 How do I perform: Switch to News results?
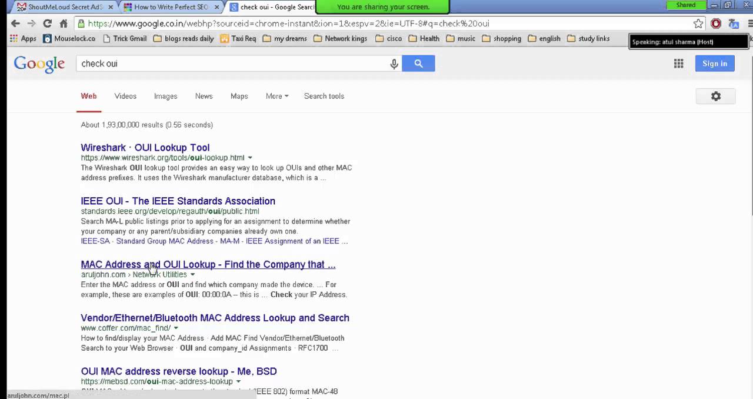click(x=204, y=96)
